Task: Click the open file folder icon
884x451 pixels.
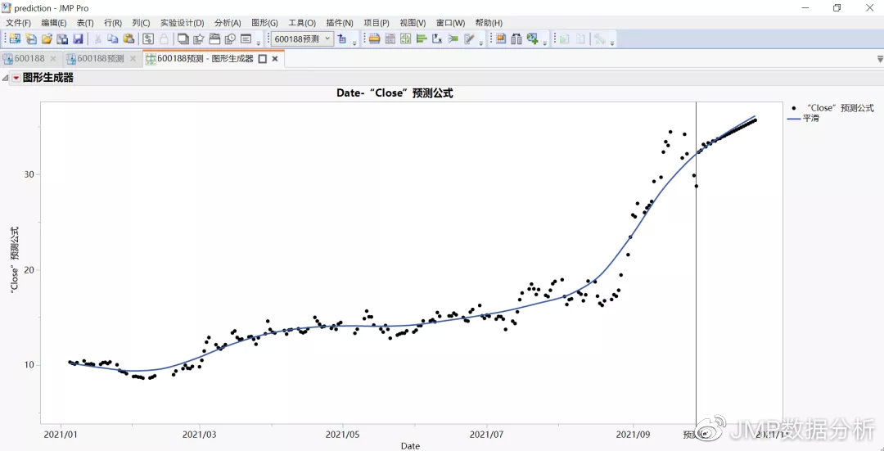Action: (x=47, y=39)
